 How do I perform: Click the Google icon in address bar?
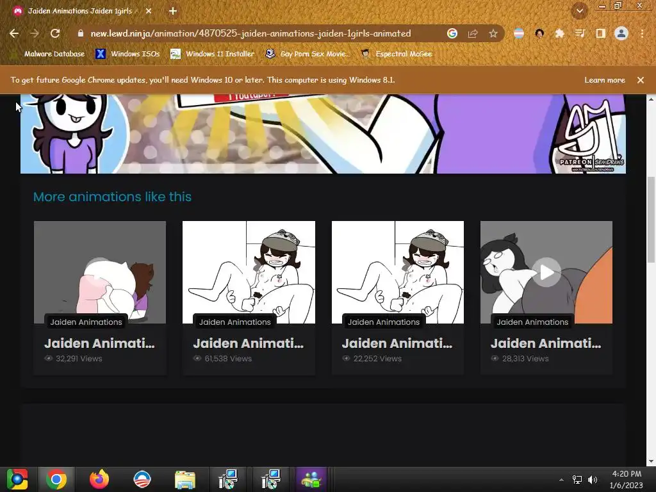click(452, 33)
